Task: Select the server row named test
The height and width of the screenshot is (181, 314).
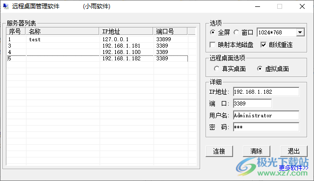Action: 97,39
